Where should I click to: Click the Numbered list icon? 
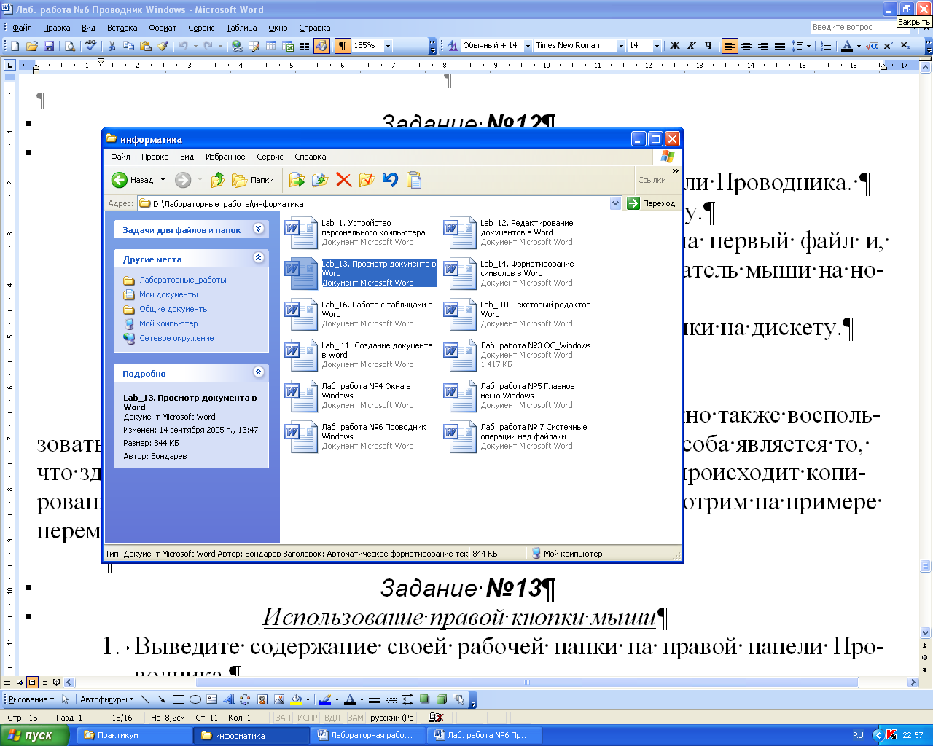pos(826,46)
